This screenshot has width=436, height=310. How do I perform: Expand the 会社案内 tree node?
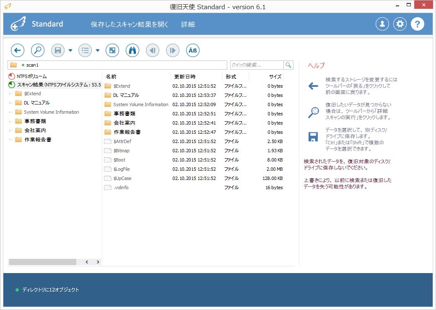coord(11,130)
